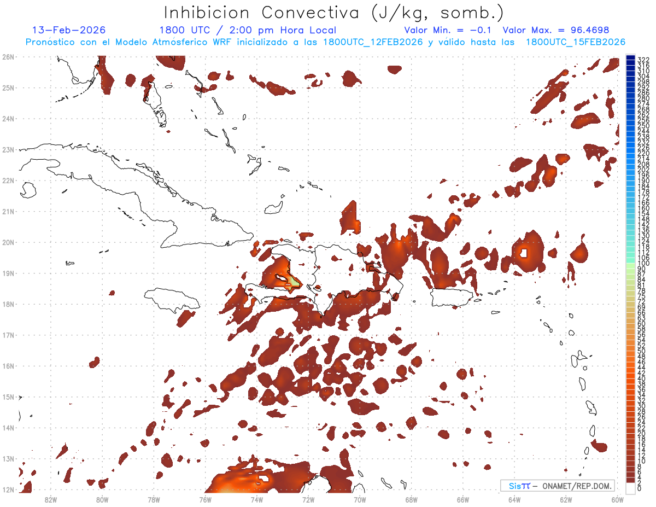Click the '24N' latitude label
This screenshot has height=507, width=656.
8,118
